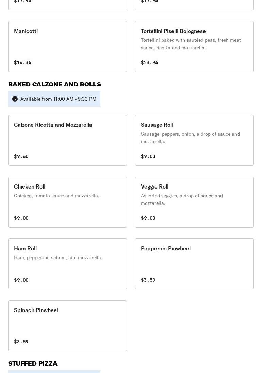Choose the Sausage Roll item

194,140
